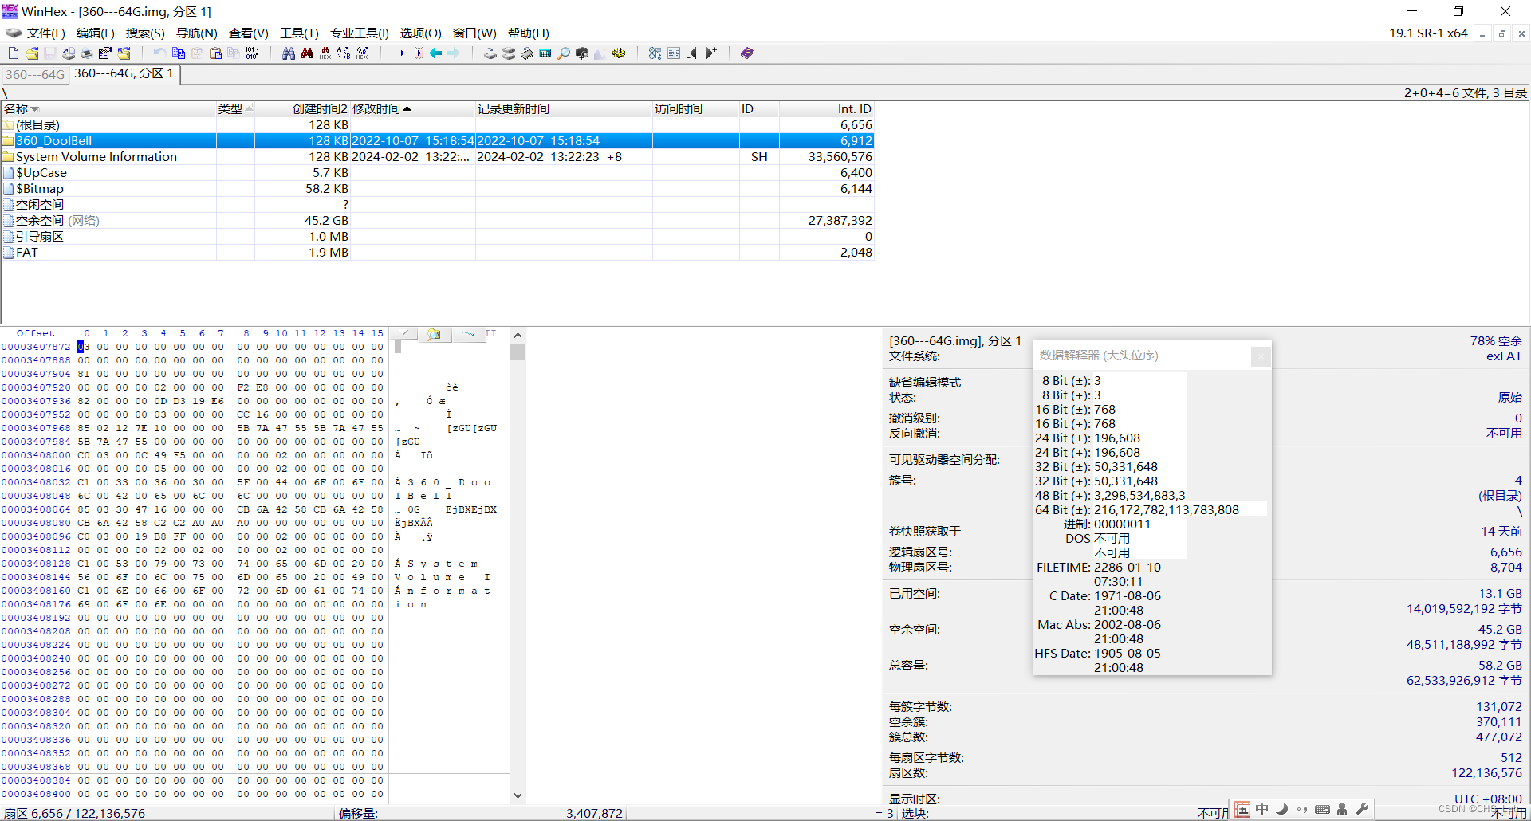The height and width of the screenshot is (821, 1531).
Task: Open the 选项(O) menu
Action: click(420, 33)
